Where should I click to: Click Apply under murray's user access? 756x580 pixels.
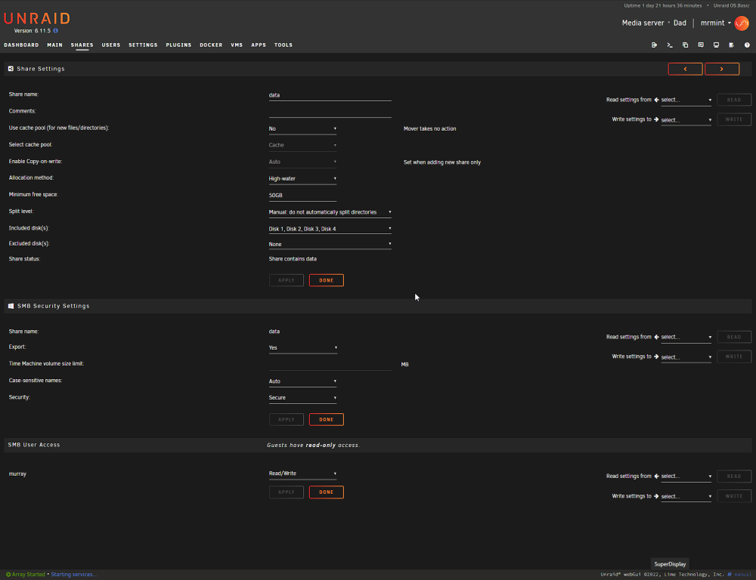(x=287, y=492)
